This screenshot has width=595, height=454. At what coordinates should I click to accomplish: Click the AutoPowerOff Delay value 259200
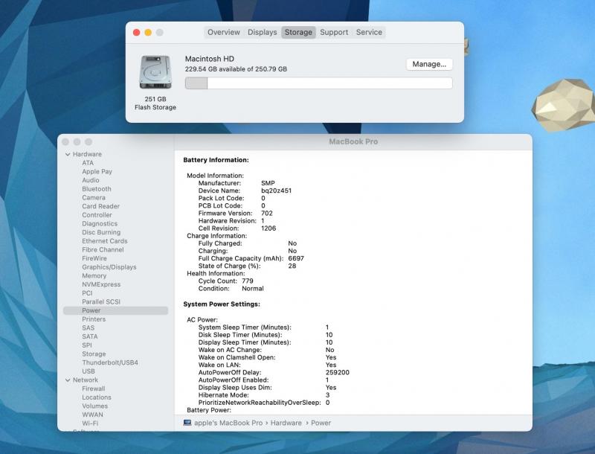[x=338, y=372]
